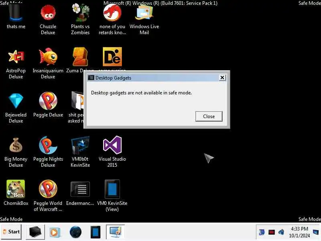Screen dimensions: 321x241
Task: Select the orange 'De' desktop icon
Action: click(112, 57)
